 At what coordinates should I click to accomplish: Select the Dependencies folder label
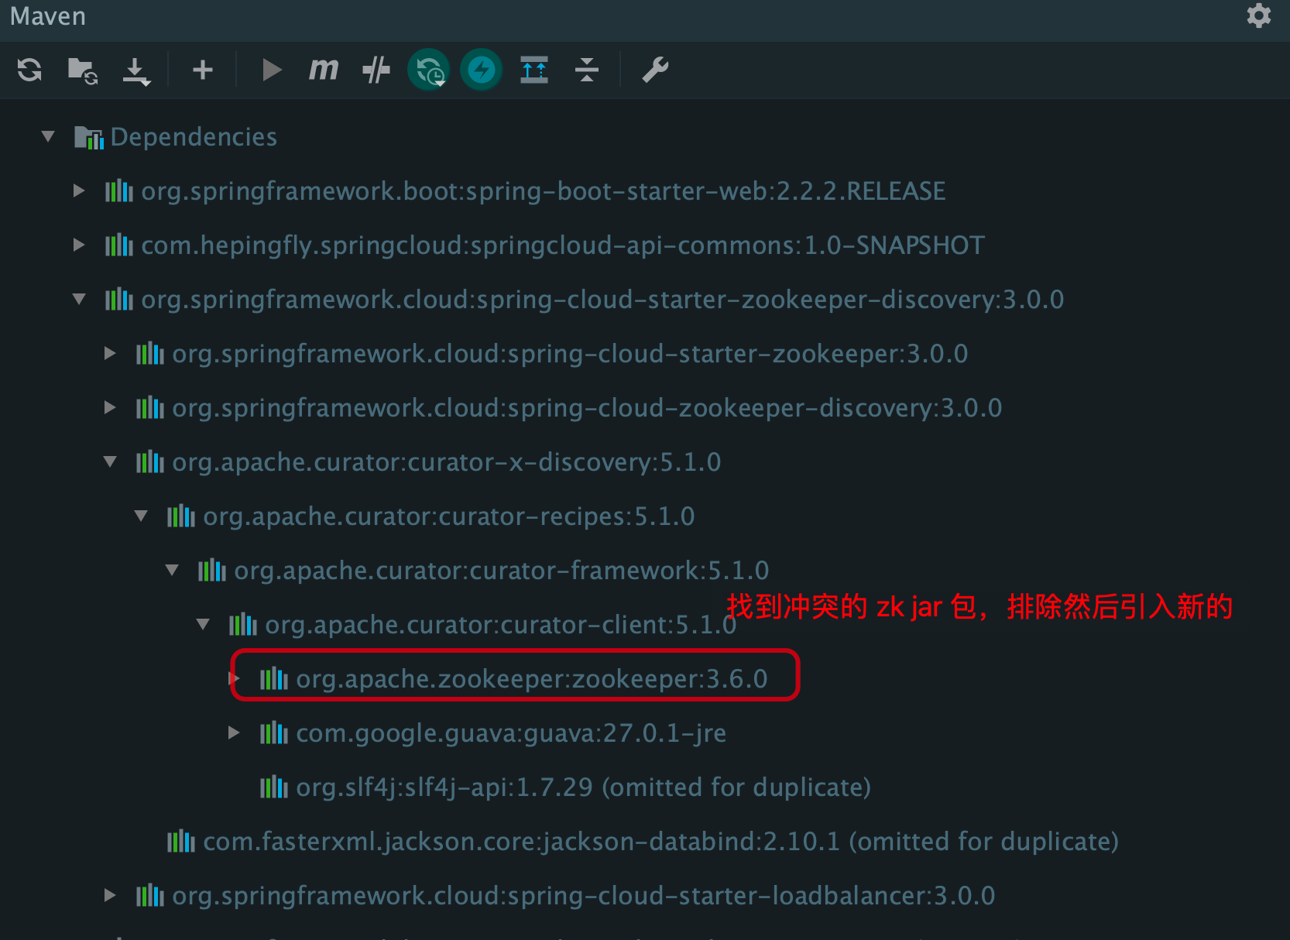tap(194, 137)
